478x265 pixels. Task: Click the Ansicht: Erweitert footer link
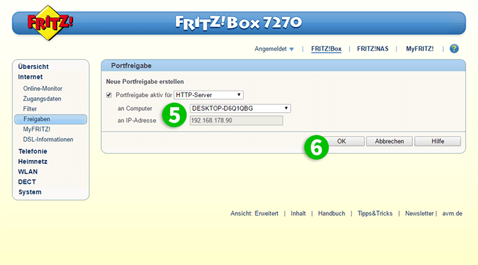click(254, 214)
